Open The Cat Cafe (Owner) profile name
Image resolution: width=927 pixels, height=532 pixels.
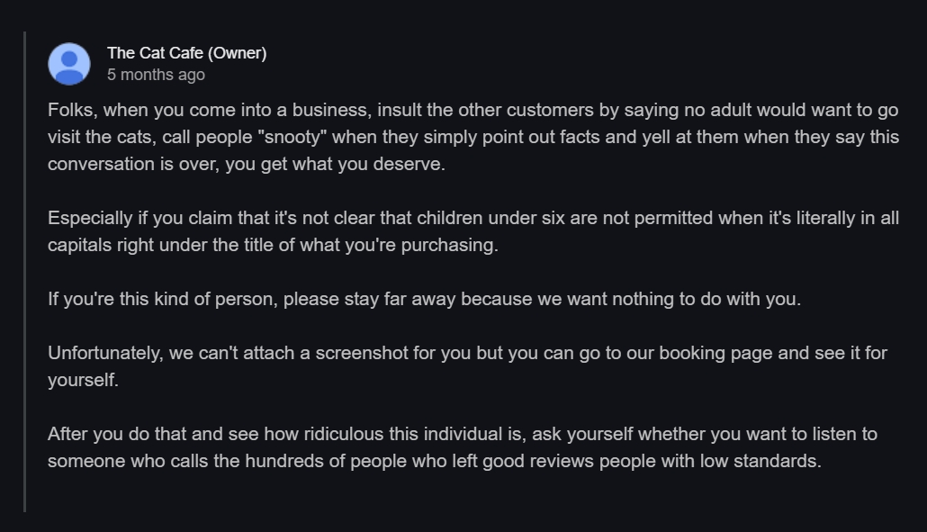pos(186,53)
